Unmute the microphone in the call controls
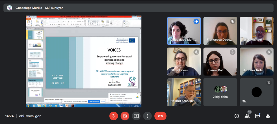277x124 pixels. tap(114, 116)
